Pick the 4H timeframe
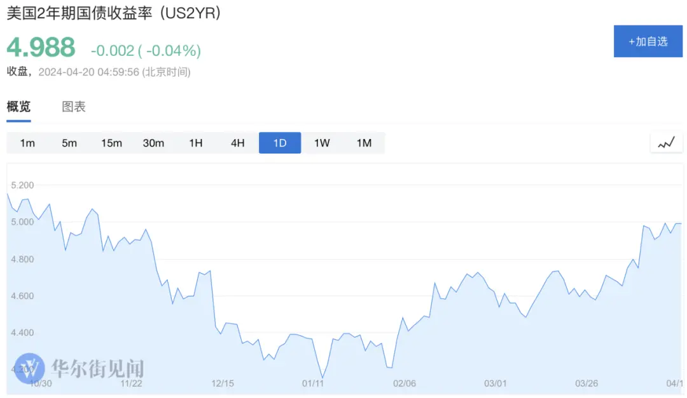Viewport: 687px width, 398px height. click(x=237, y=143)
